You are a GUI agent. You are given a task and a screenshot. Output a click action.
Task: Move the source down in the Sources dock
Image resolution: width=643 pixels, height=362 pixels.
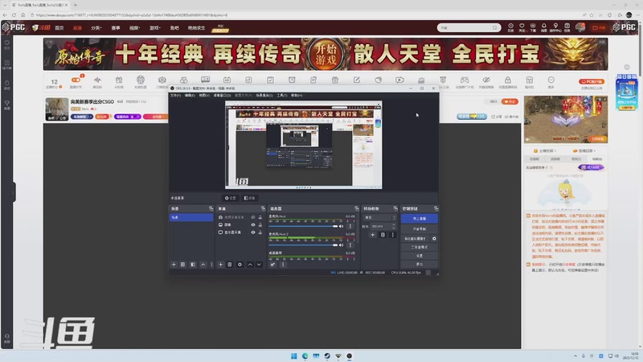(x=259, y=265)
